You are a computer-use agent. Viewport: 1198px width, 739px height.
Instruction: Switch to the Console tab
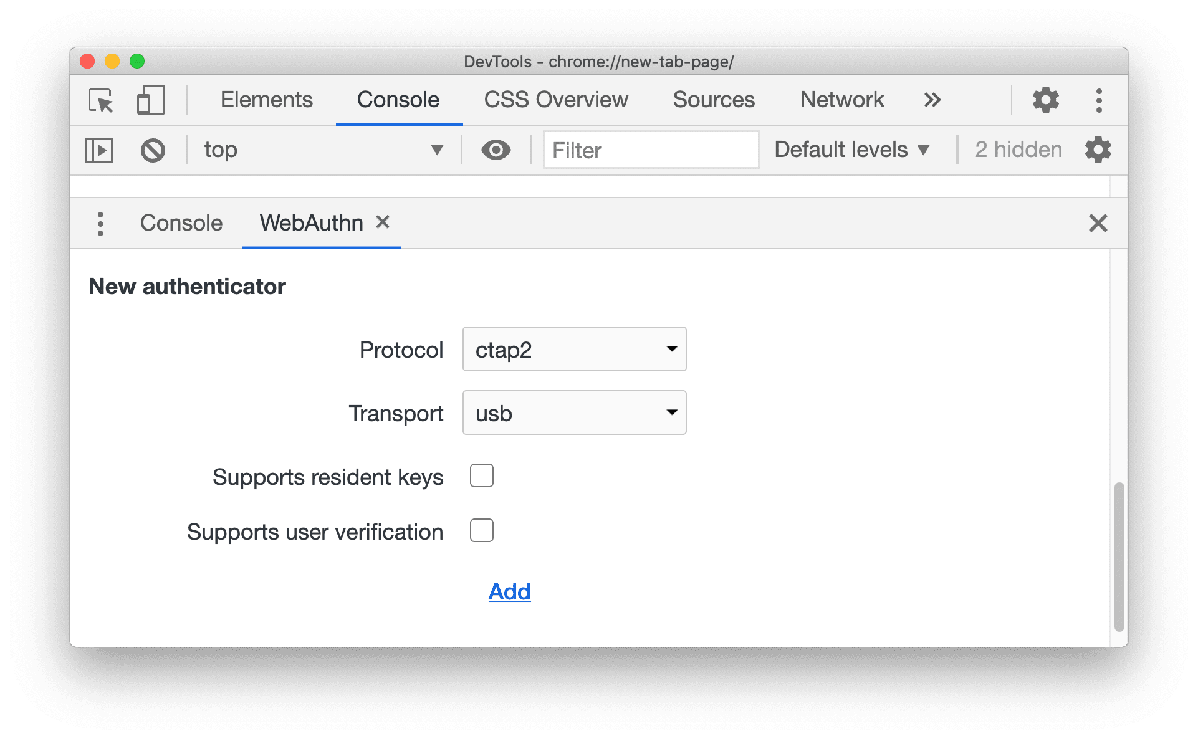(x=180, y=222)
